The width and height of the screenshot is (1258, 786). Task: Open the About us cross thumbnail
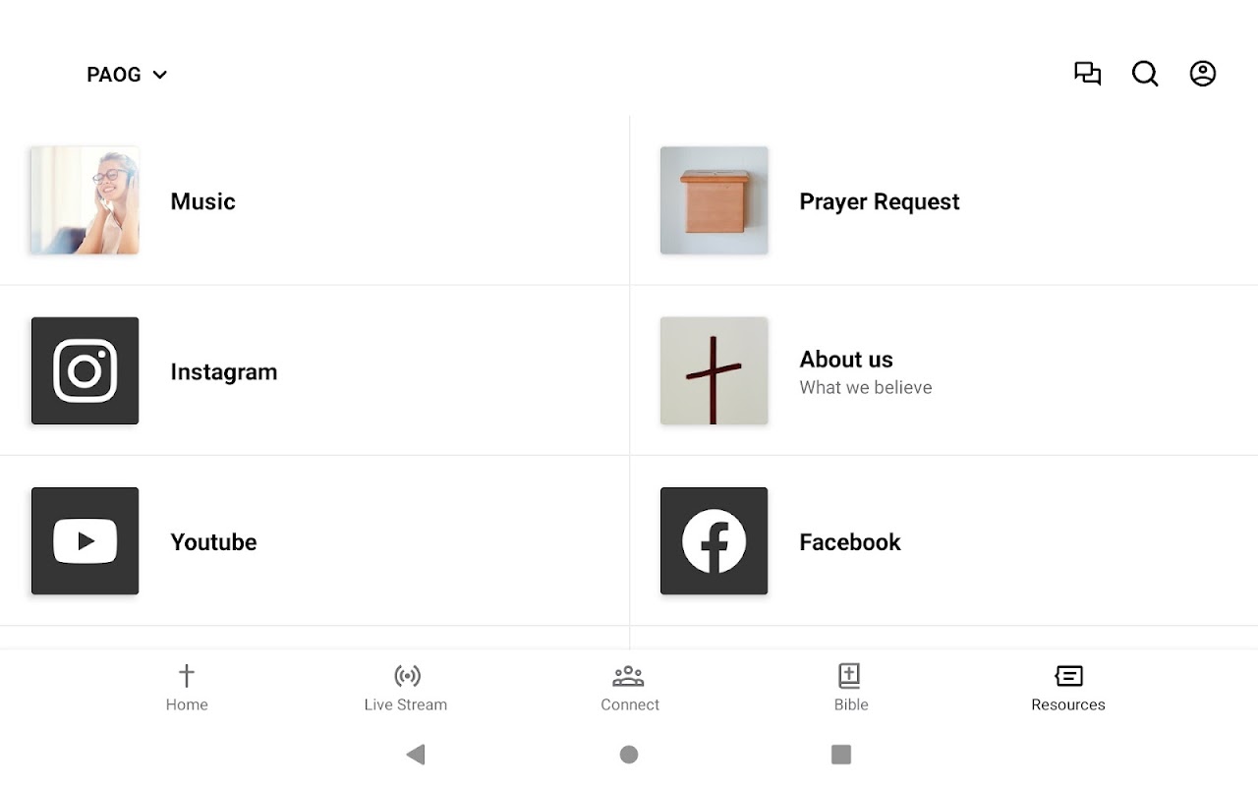[x=714, y=370]
